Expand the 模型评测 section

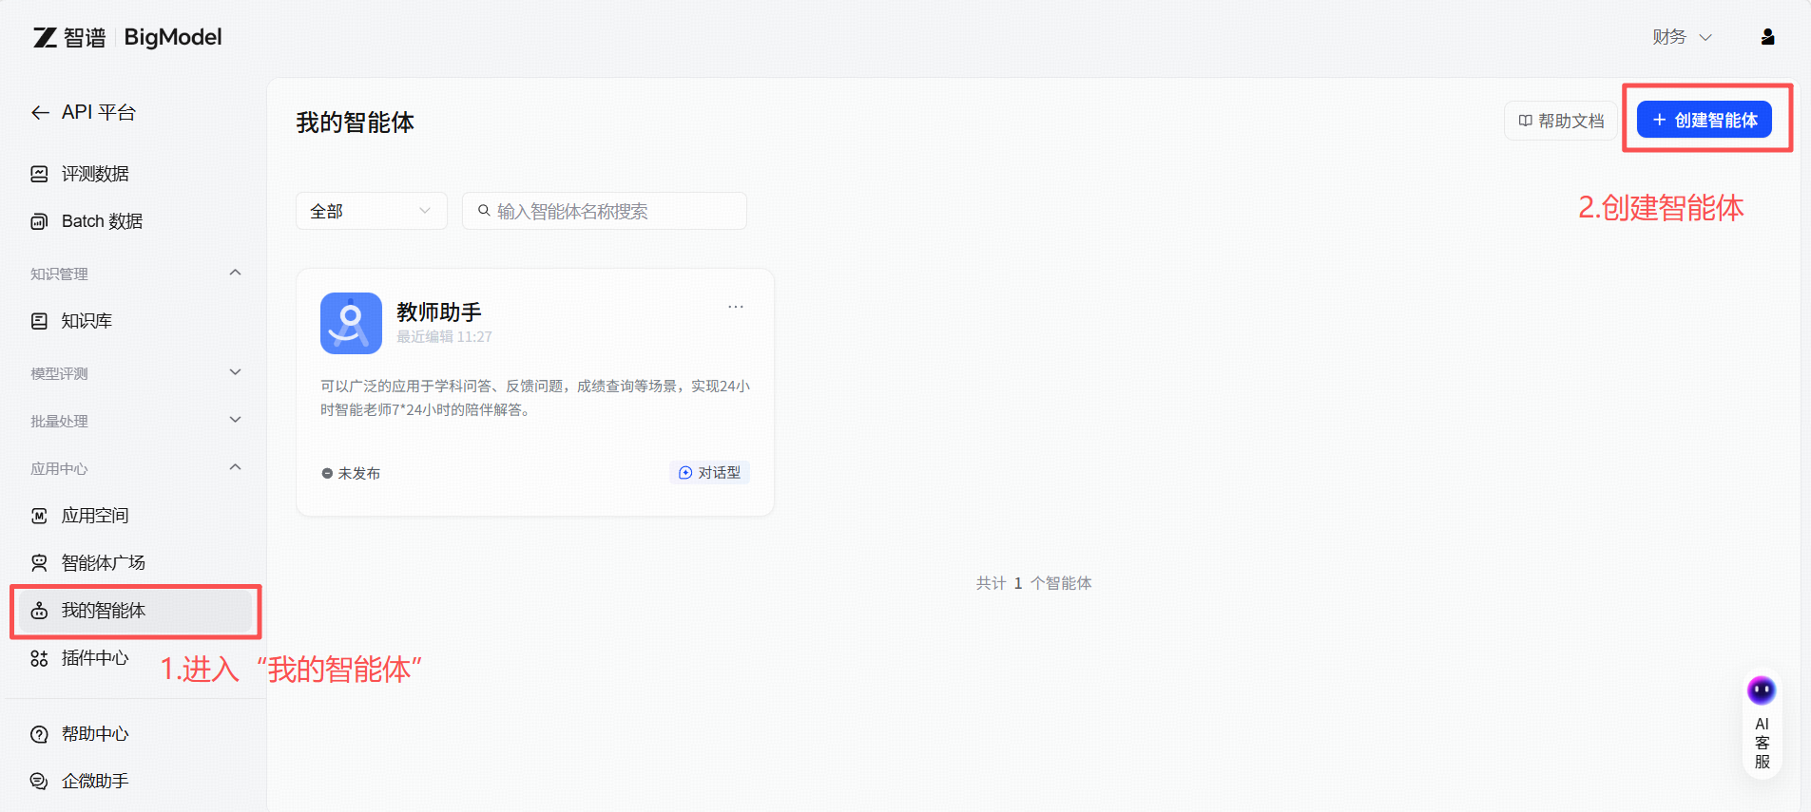(x=235, y=373)
